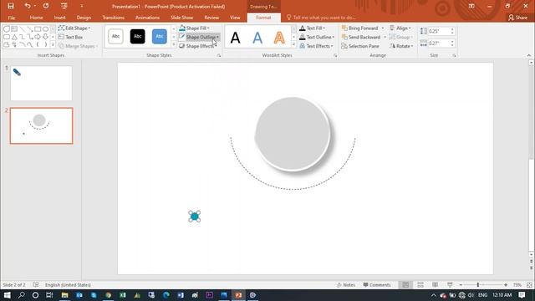Apply the orange outlined A WordArt style
This screenshot has height=301, width=535.
pyautogui.click(x=279, y=38)
